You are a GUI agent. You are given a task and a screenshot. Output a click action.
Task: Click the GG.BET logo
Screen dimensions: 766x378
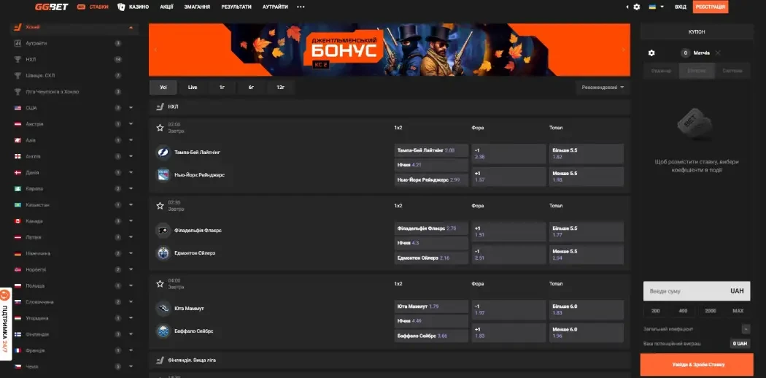(x=53, y=7)
